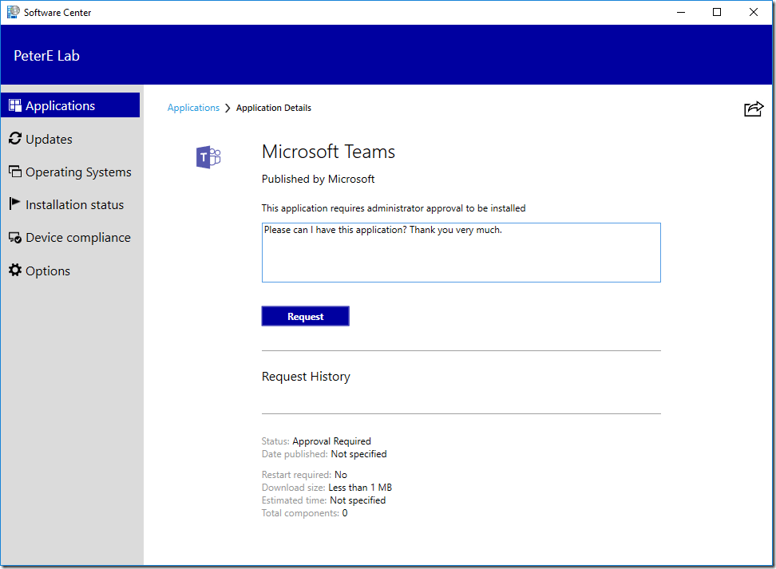Click the Applications breadcrumb link

pos(193,108)
